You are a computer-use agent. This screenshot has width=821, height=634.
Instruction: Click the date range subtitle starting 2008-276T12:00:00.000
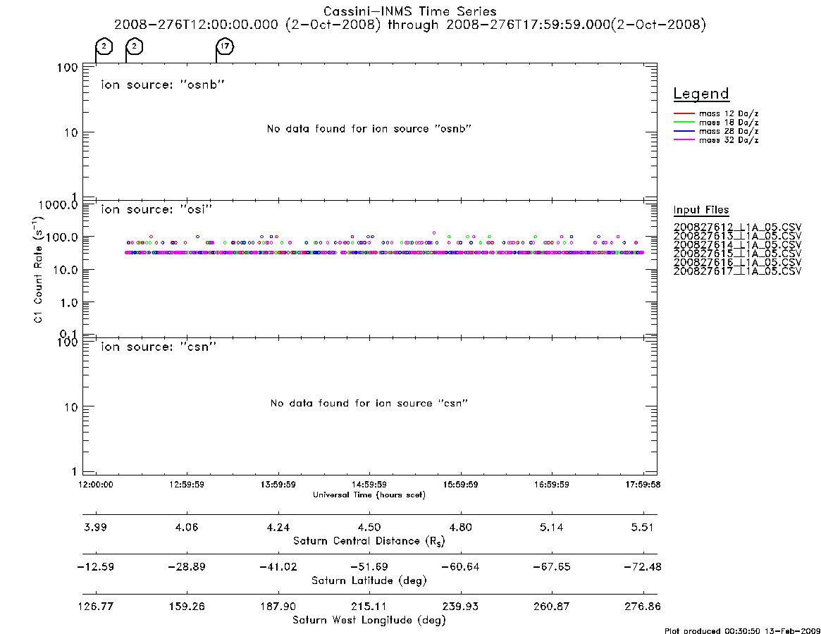click(410, 25)
